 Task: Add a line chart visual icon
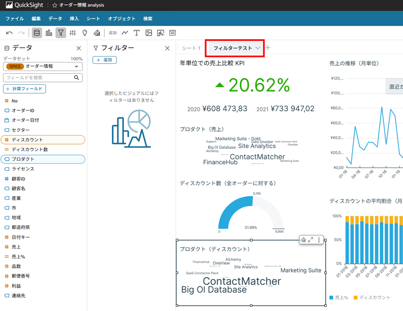pos(125,33)
